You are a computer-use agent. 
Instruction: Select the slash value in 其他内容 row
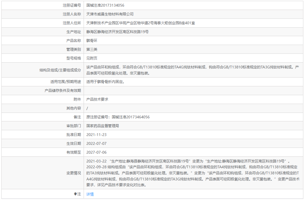tap(87, 108)
